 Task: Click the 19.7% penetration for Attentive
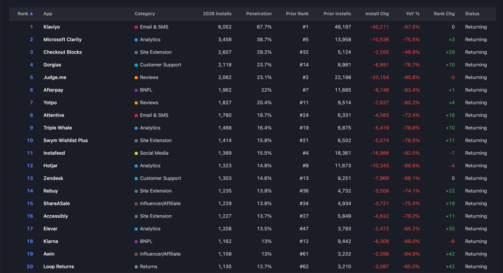264,115
